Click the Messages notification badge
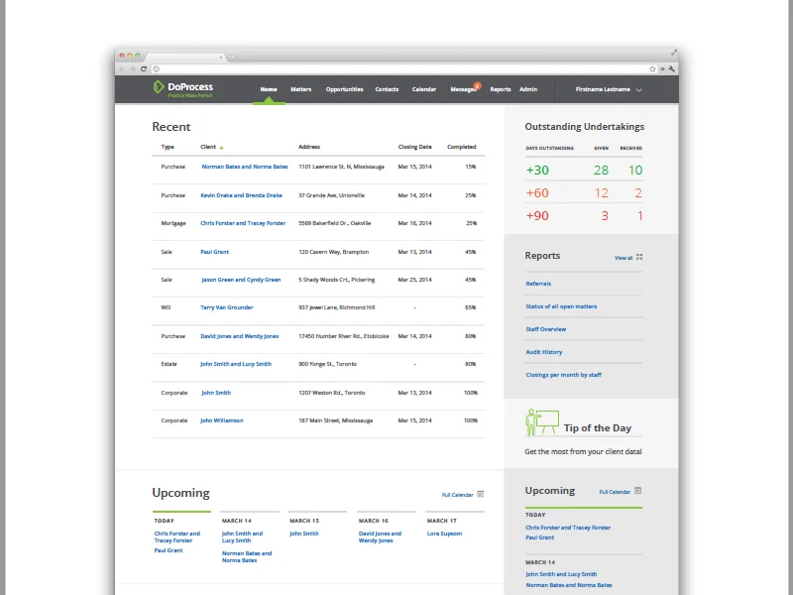 point(477,85)
